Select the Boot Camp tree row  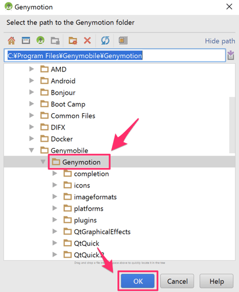click(x=119, y=104)
